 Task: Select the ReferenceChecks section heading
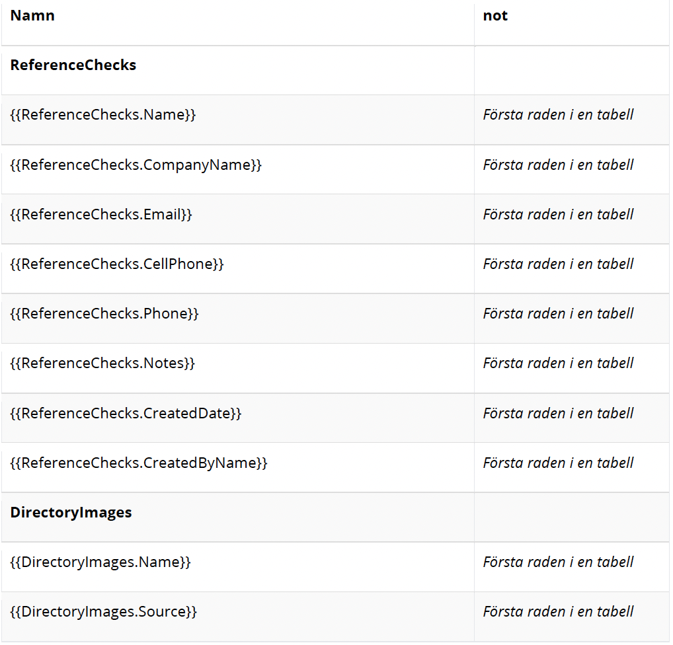click(x=73, y=65)
